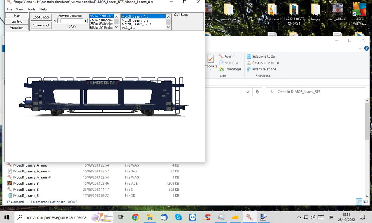Open the kuid2 138607 424075 1 folder

point(294,14)
